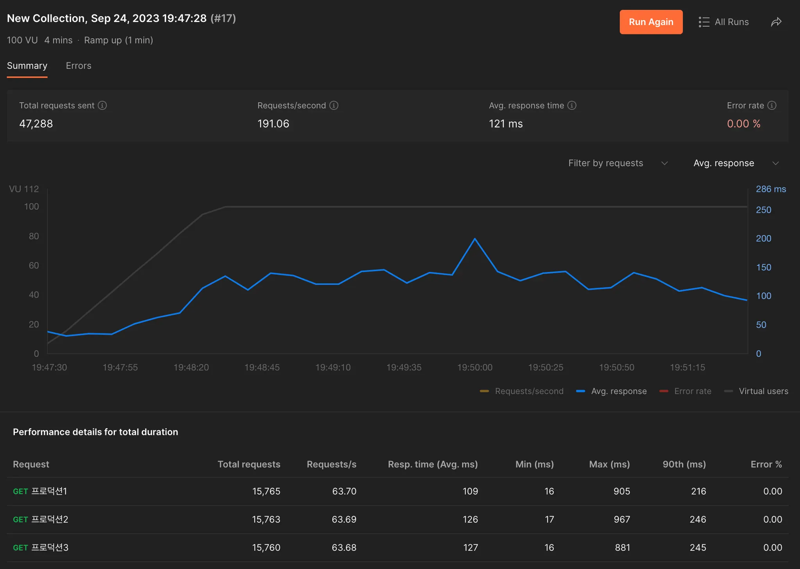Screen dimensions: 800x569
Task: Click the share arrow icon
Action: click(x=776, y=22)
